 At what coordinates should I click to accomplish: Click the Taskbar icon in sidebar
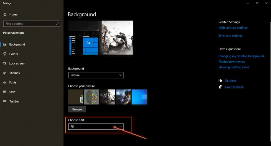pyautogui.click(x=5, y=101)
